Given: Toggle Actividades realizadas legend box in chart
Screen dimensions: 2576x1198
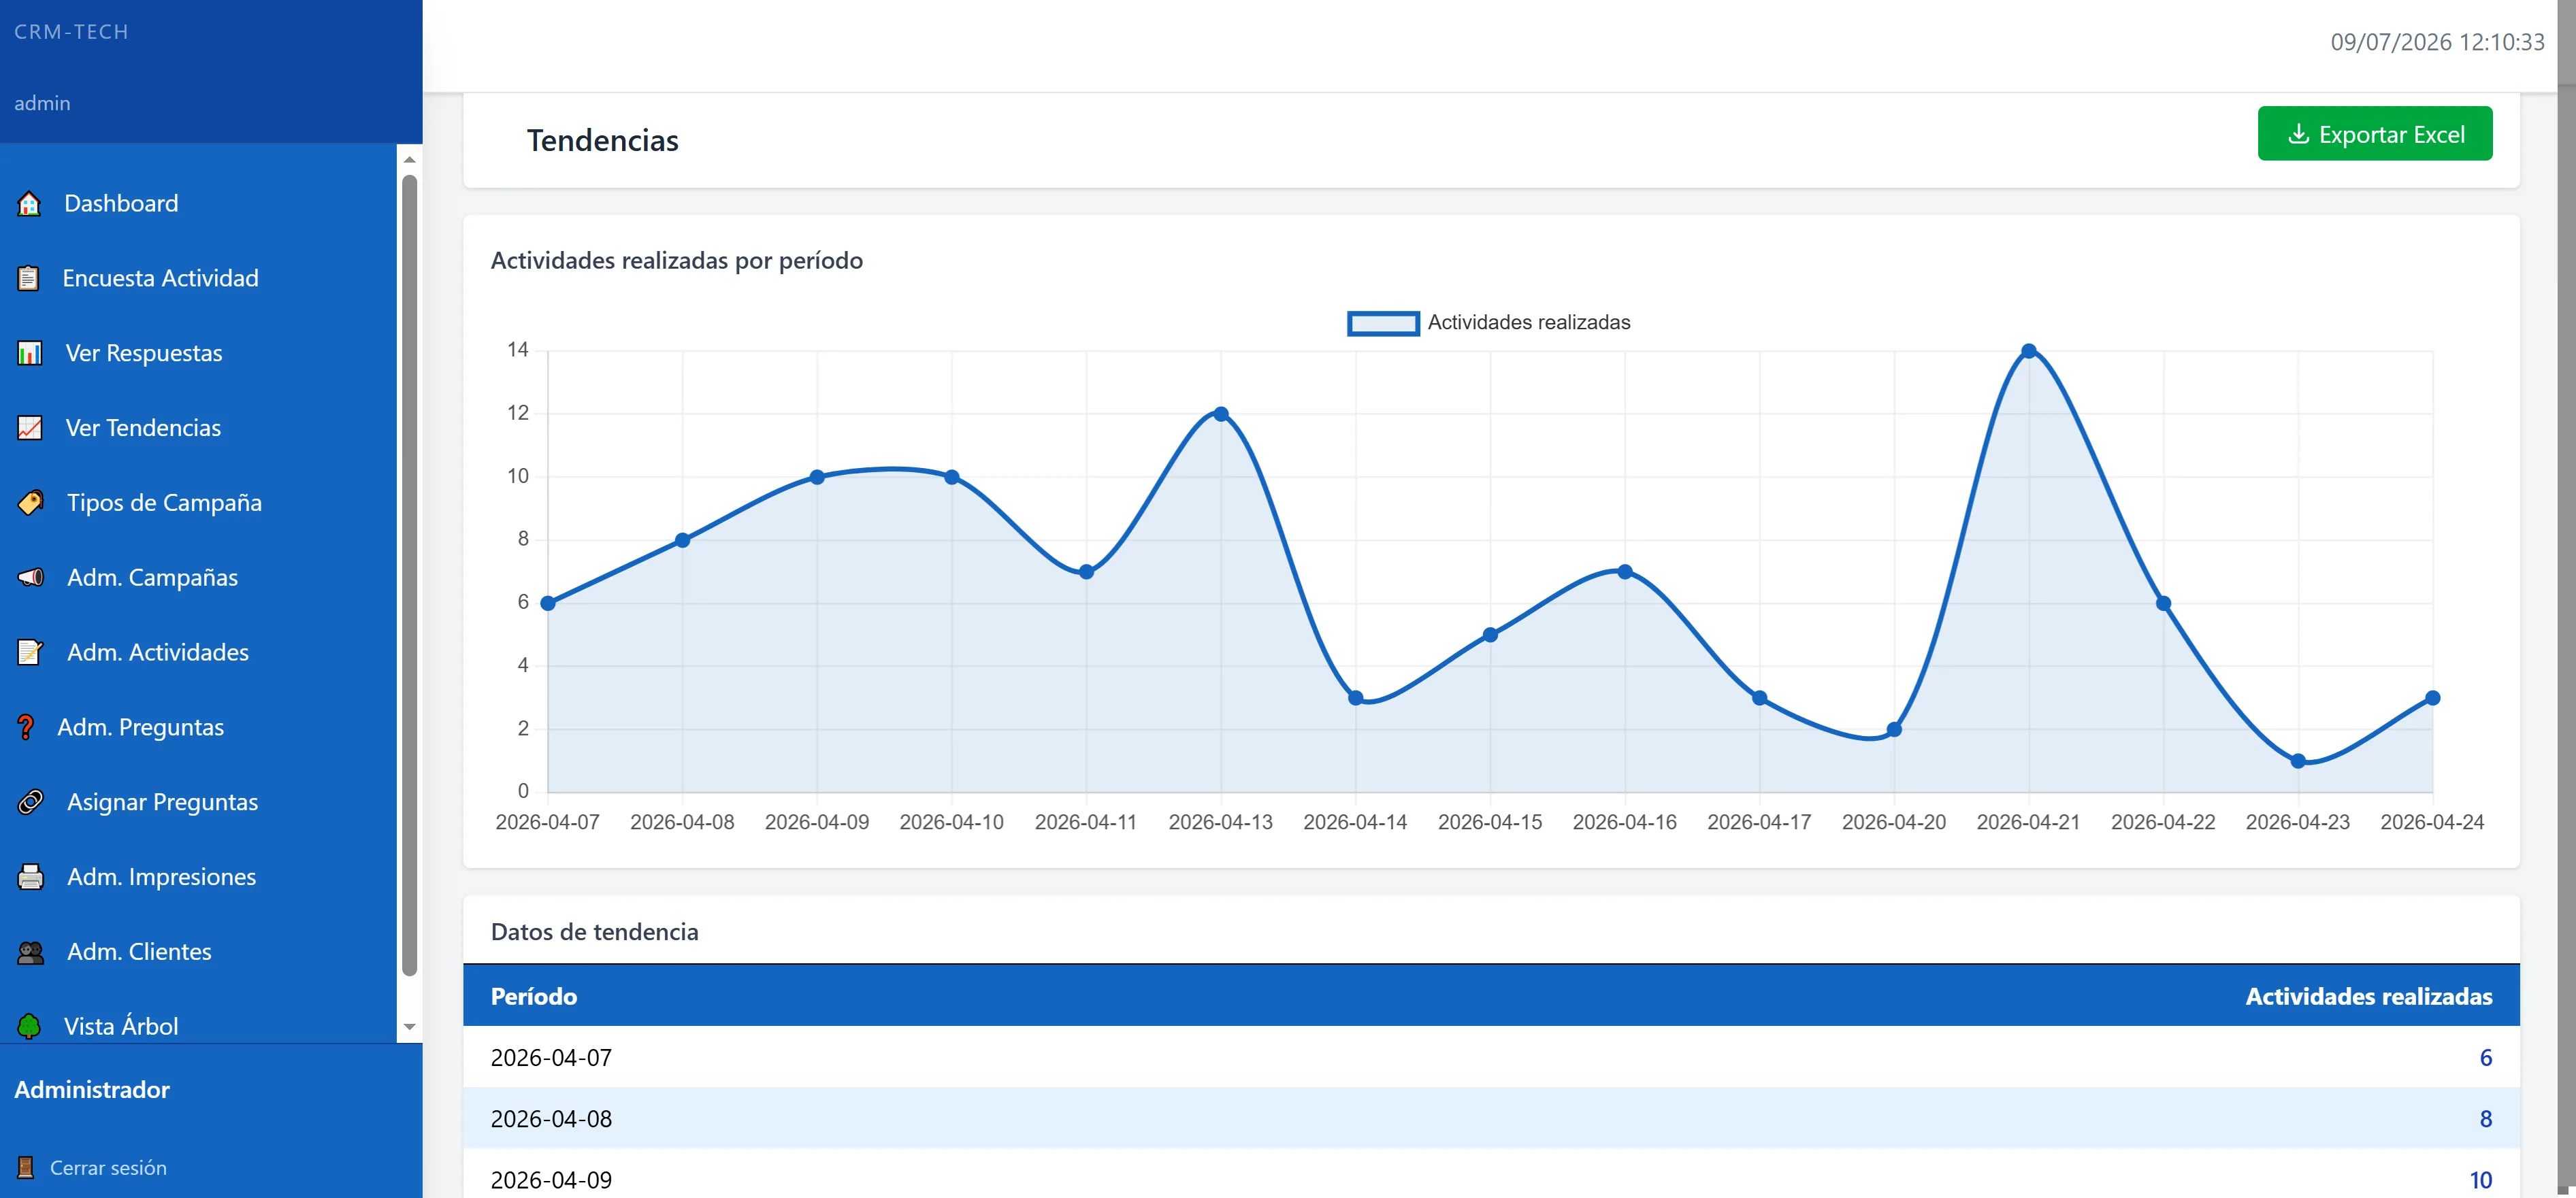Looking at the screenshot, I should coord(1383,322).
